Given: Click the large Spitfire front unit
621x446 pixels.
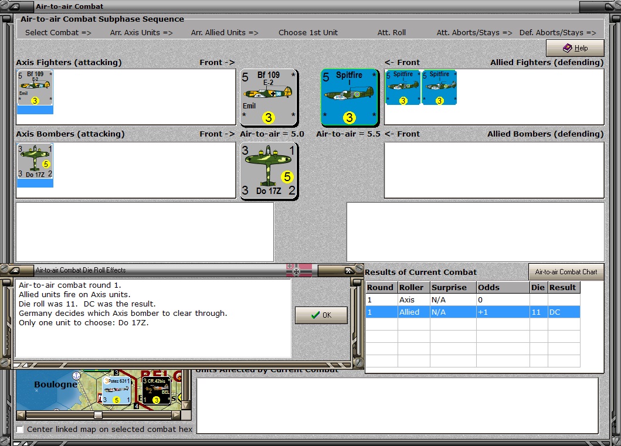Looking at the screenshot, I should (x=349, y=97).
